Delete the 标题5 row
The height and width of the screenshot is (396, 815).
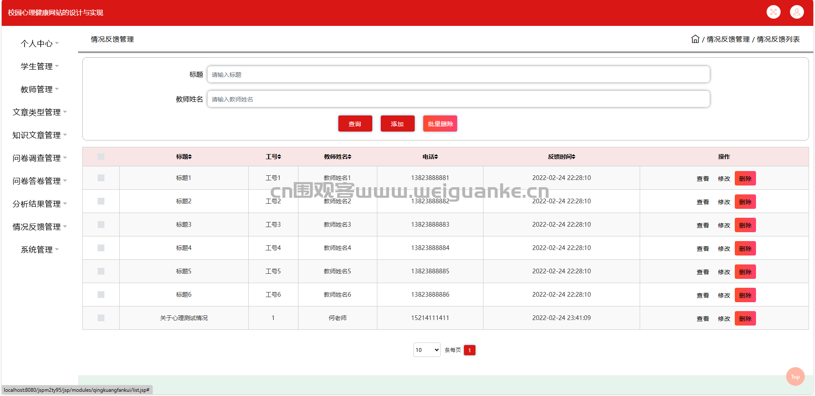click(x=745, y=272)
